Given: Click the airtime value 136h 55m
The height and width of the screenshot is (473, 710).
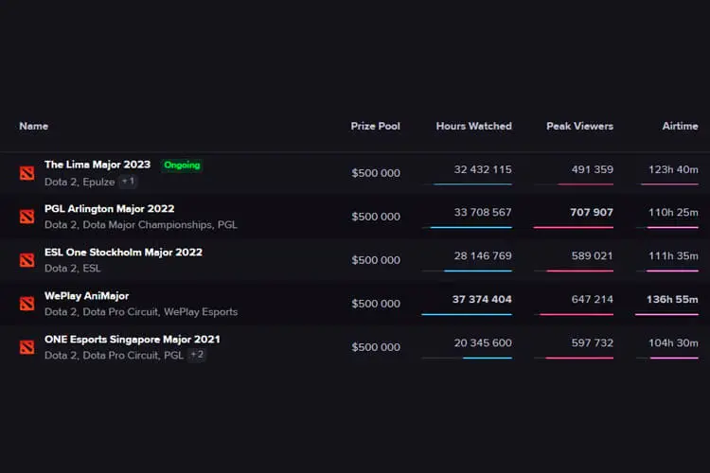Looking at the screenshot, I should point(672,299).
